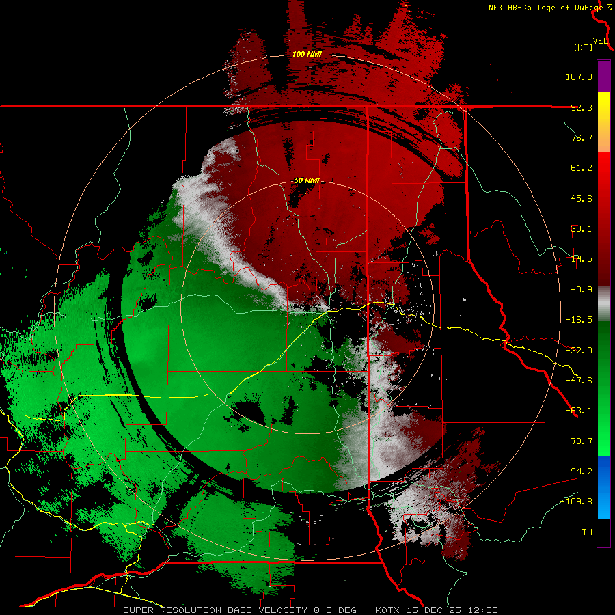The height and width of the screenshot is (615, 615).
Task: Select the yellow-orange segment of the color bar
Action: (x=603, y=122)
